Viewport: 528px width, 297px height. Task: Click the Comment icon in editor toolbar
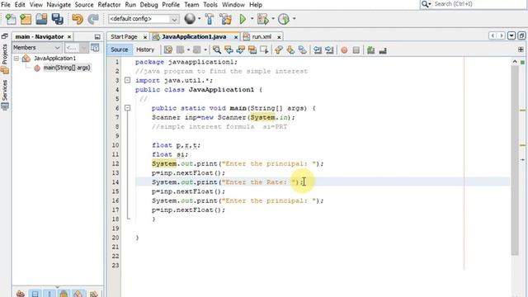370,49
